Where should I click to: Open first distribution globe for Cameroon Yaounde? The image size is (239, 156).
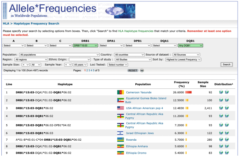click(x=221, y=92)
